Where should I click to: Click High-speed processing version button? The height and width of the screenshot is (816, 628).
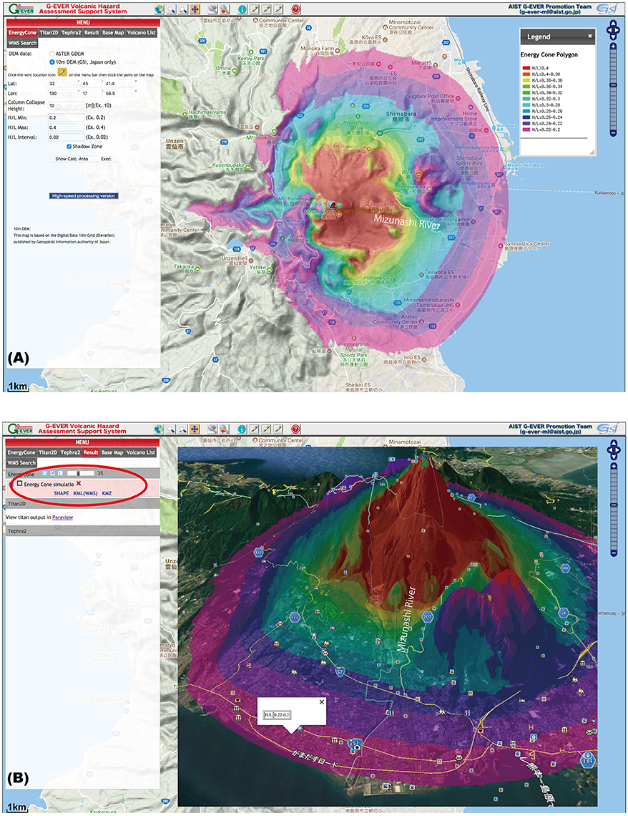tap(84, 195)
